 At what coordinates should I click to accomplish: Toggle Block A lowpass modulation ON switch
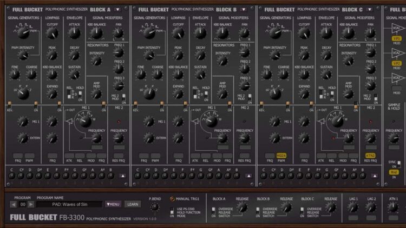click(x=60, y=105)
